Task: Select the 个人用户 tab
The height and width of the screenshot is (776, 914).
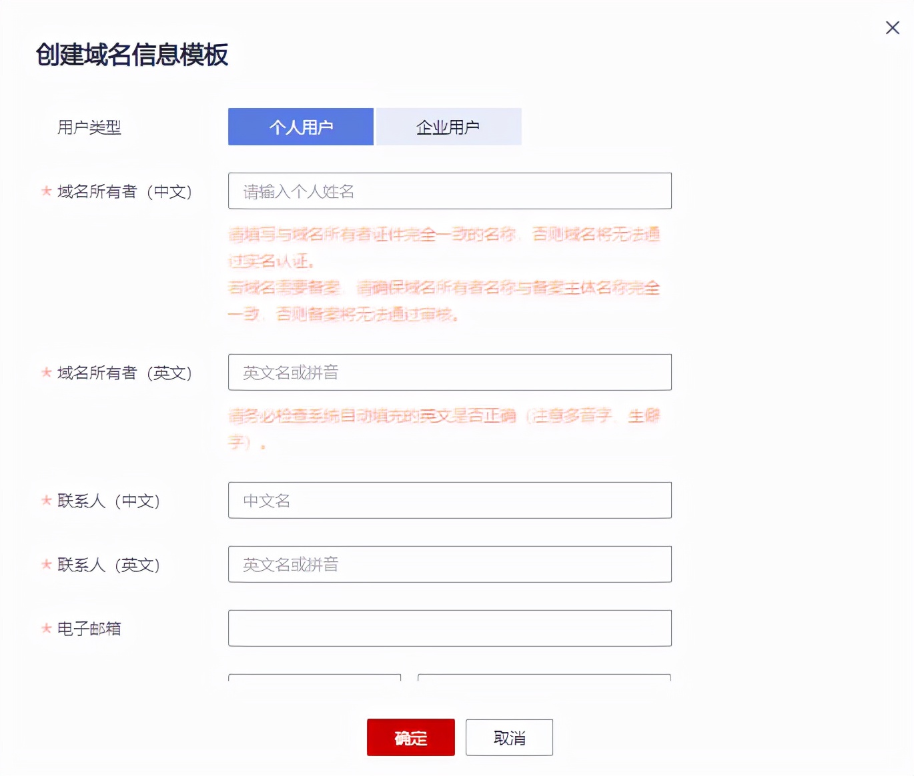Action: 300,126
